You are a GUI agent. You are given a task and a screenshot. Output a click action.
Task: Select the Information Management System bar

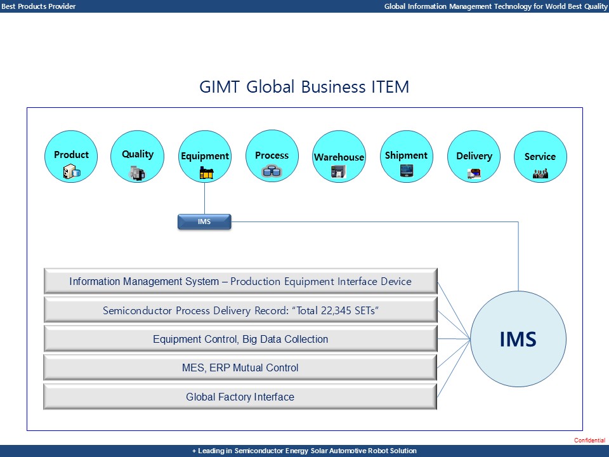click(240, 281)
